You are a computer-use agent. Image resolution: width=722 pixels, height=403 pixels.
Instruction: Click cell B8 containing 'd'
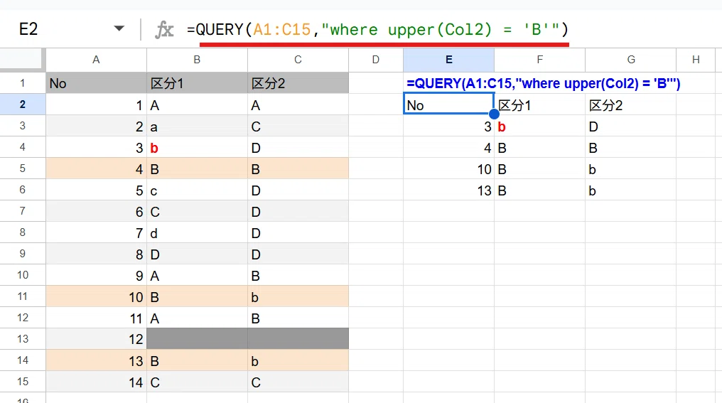tap(197, 232)
